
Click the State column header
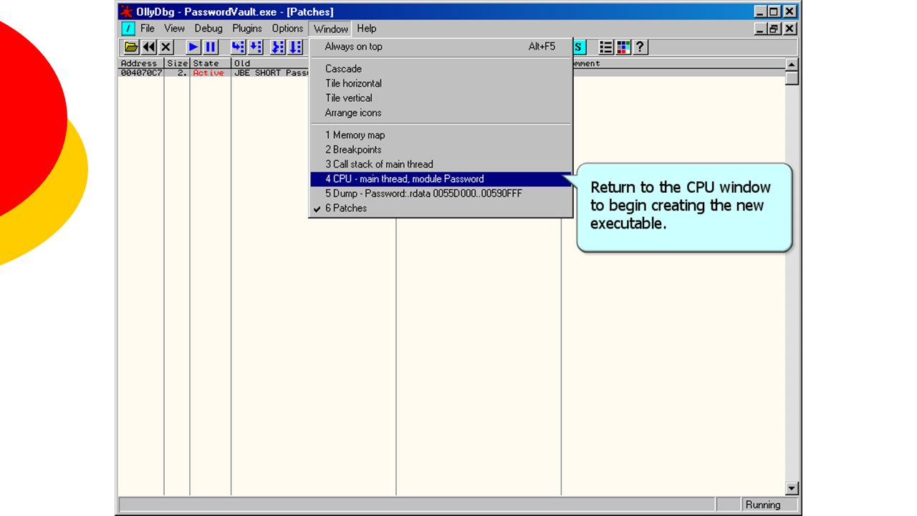(211, 63)
